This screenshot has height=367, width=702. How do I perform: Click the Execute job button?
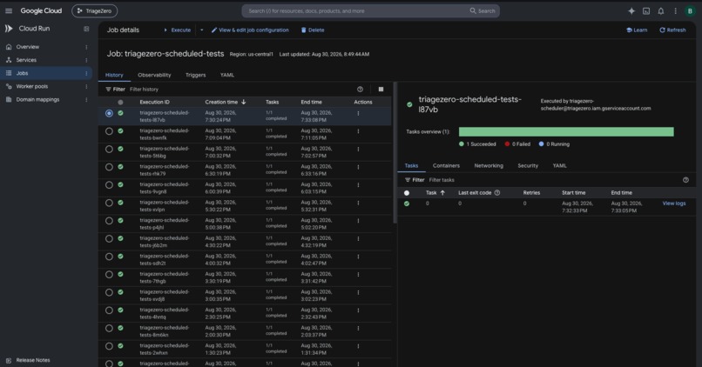click(x=178, y=30)
